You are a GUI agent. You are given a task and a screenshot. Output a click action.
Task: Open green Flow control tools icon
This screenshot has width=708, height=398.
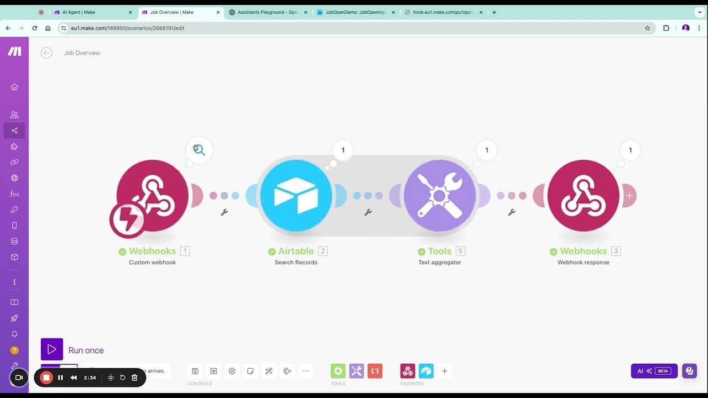pos(338,371)
